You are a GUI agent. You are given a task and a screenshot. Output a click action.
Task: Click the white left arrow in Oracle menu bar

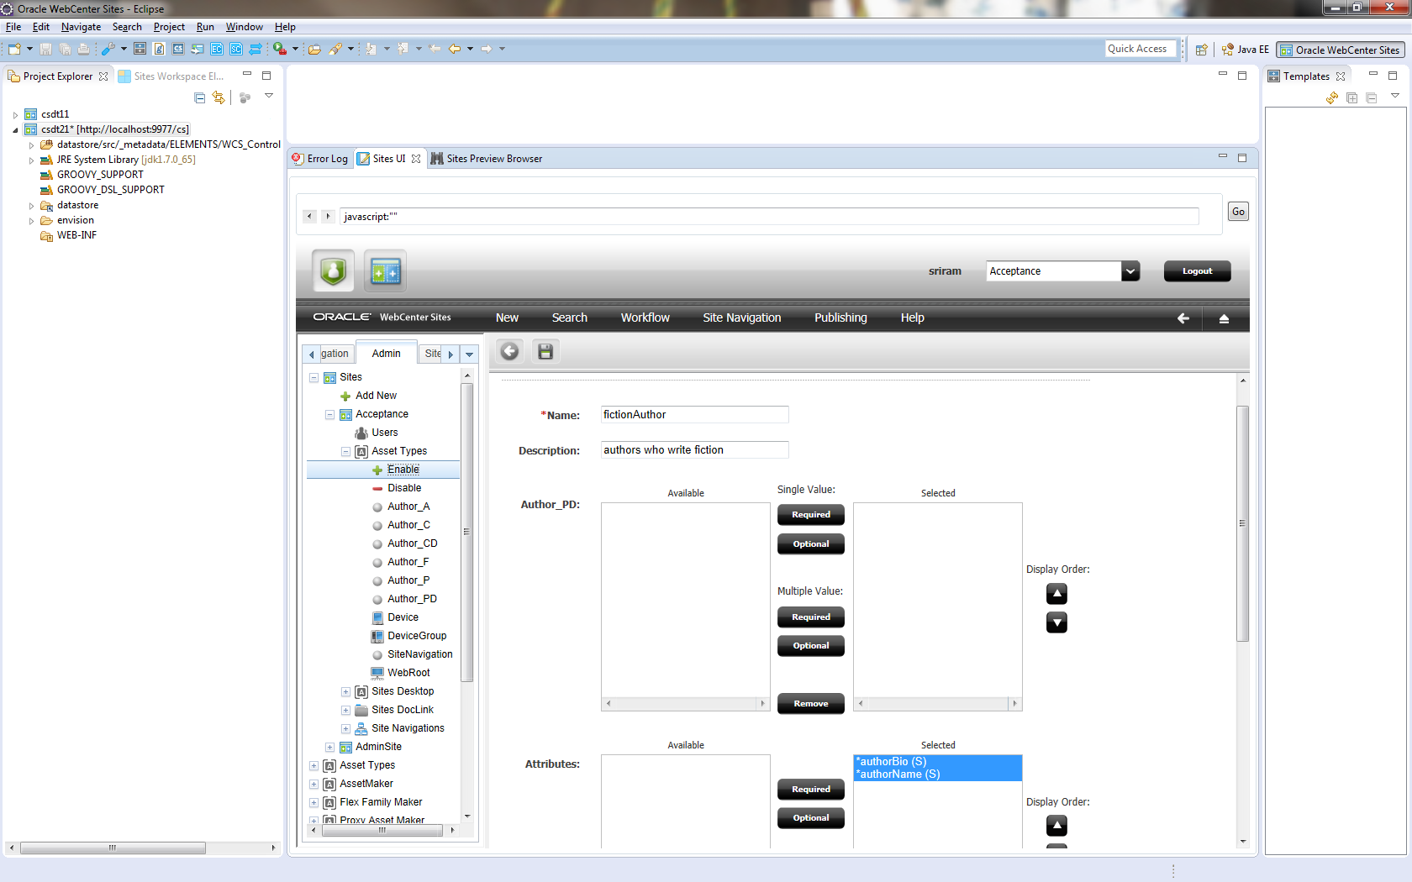(1183, 318)
